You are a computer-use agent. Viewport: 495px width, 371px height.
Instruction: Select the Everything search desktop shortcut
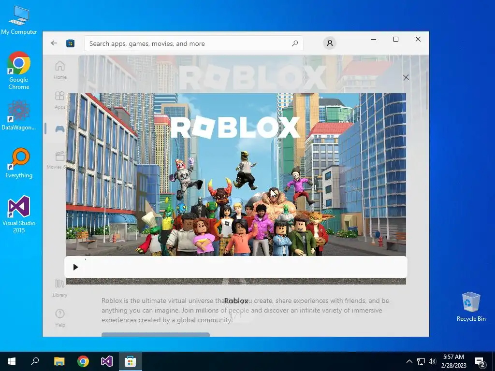19,163
